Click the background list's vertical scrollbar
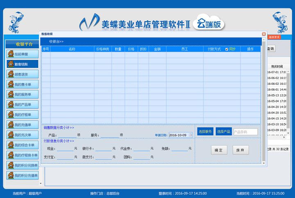Screen dimensions: 295x198 (288, 102)
